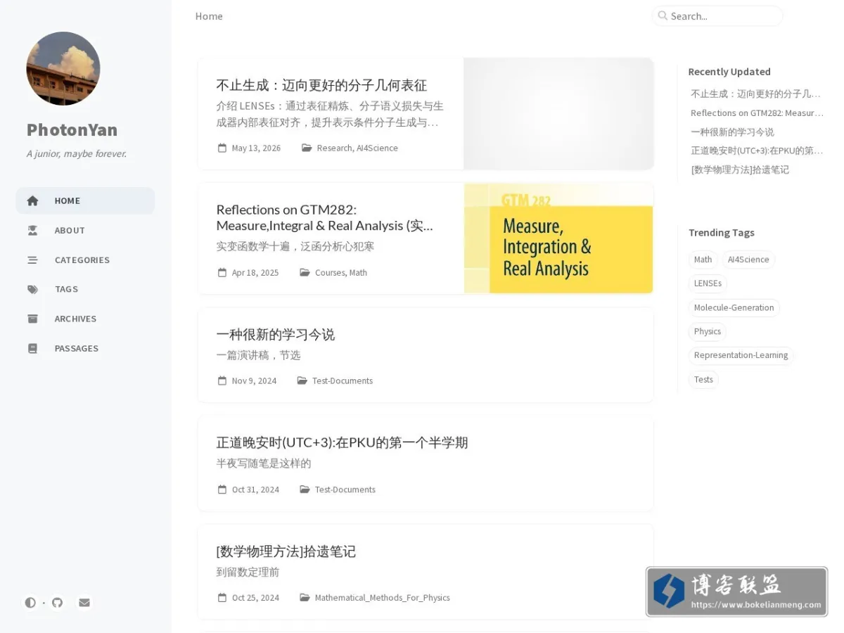Open post 不止生成：迈向更好的分子几何表征
Image resolution: width=844 pixels, height=633 pixels.
click(x=321, y=85)
